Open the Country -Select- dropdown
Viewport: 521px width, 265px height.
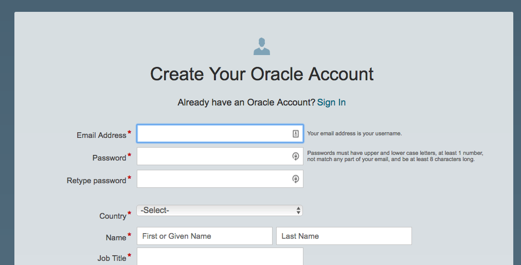pyautogui.click(x=216, y=210)
